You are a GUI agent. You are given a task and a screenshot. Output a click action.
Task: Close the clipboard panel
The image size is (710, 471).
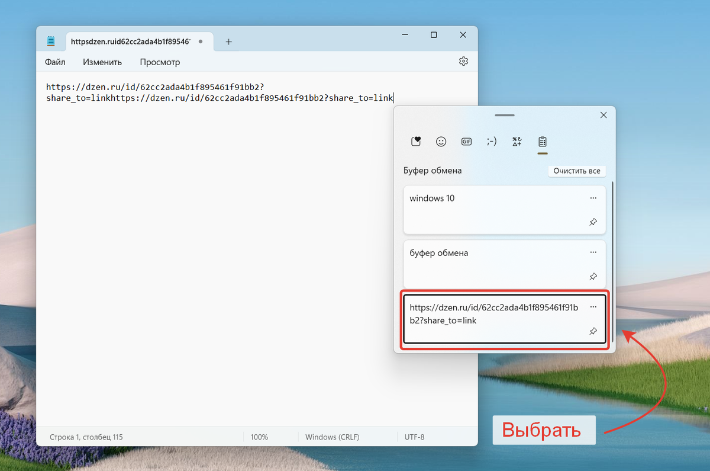pyautogui.click(x=603, y=116)
